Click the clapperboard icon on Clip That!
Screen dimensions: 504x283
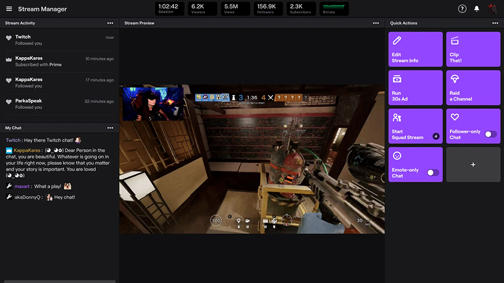pos(454,40)
